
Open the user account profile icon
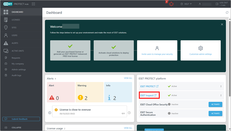pos(200,4)
